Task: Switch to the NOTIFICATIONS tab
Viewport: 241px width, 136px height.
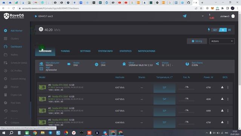Action: point(146,51)
